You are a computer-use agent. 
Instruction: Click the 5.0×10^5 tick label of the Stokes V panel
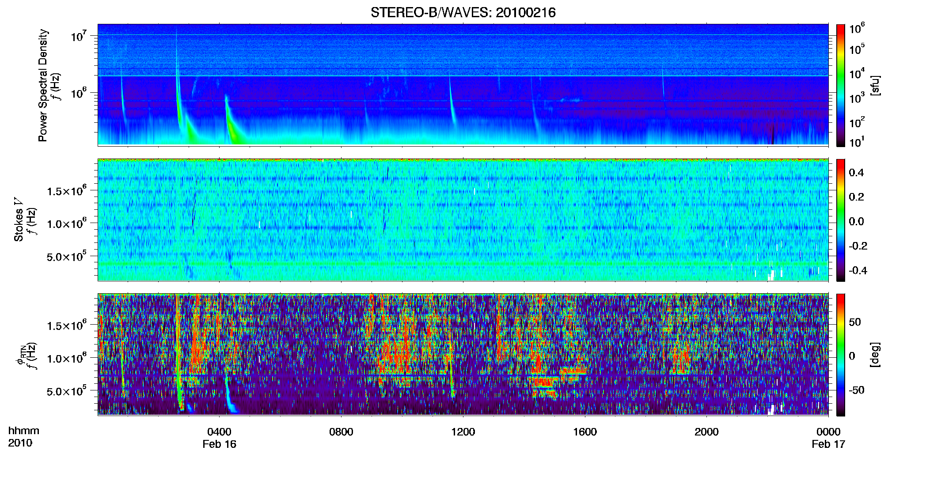click(x=67, y=256)
